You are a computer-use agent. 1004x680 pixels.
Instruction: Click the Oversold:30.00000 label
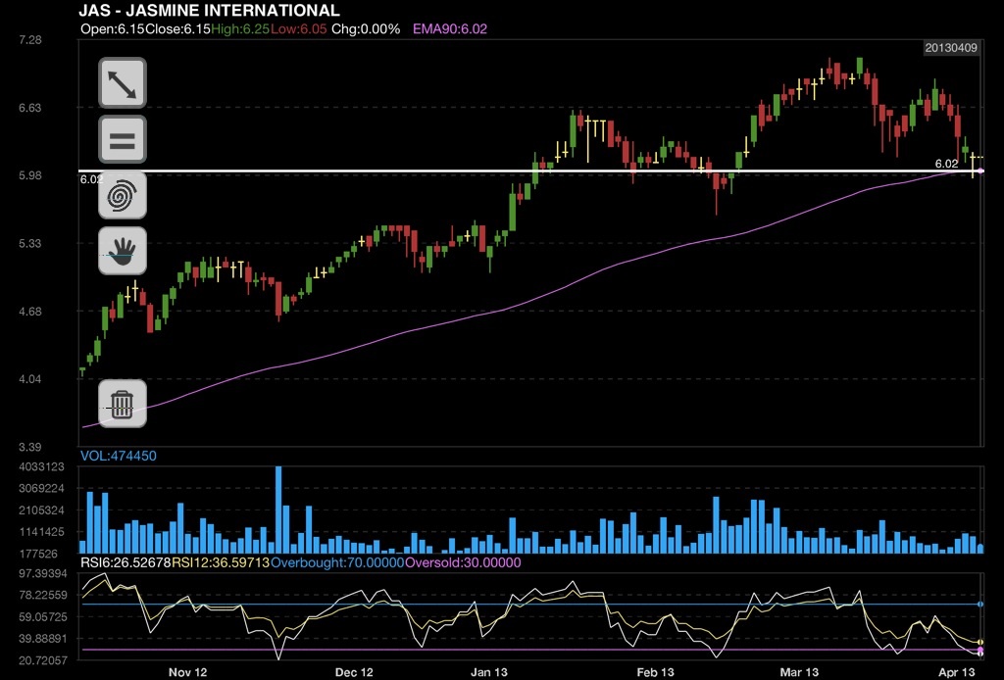(x=463, y=563)
